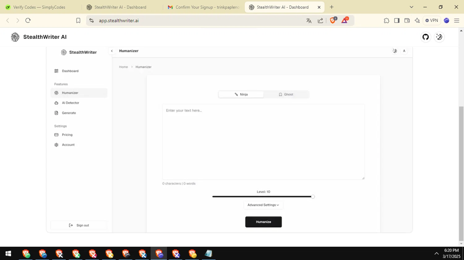Click the Dashboard grid icon
464x260 pixels.
[x=56, y=71]
